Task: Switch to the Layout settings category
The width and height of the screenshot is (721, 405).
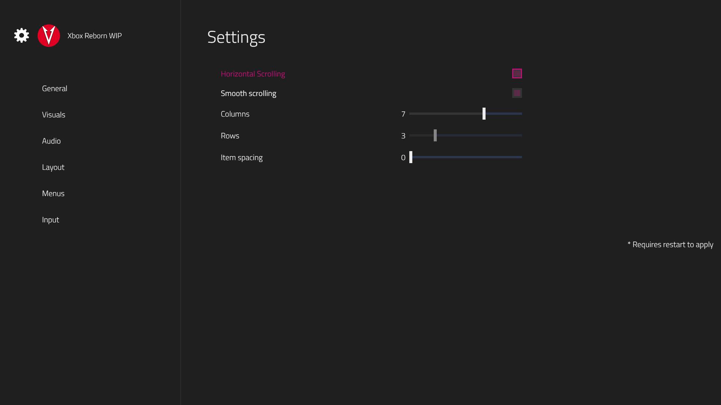Action: 53,167
